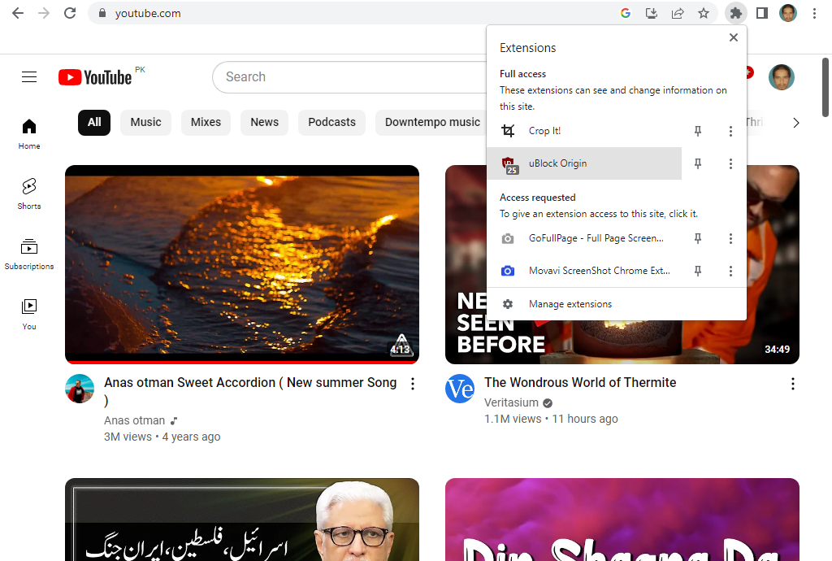Select the Downtempo music chip
The width and height of the screenshot is (832, 561).
[x=432, y=123]
